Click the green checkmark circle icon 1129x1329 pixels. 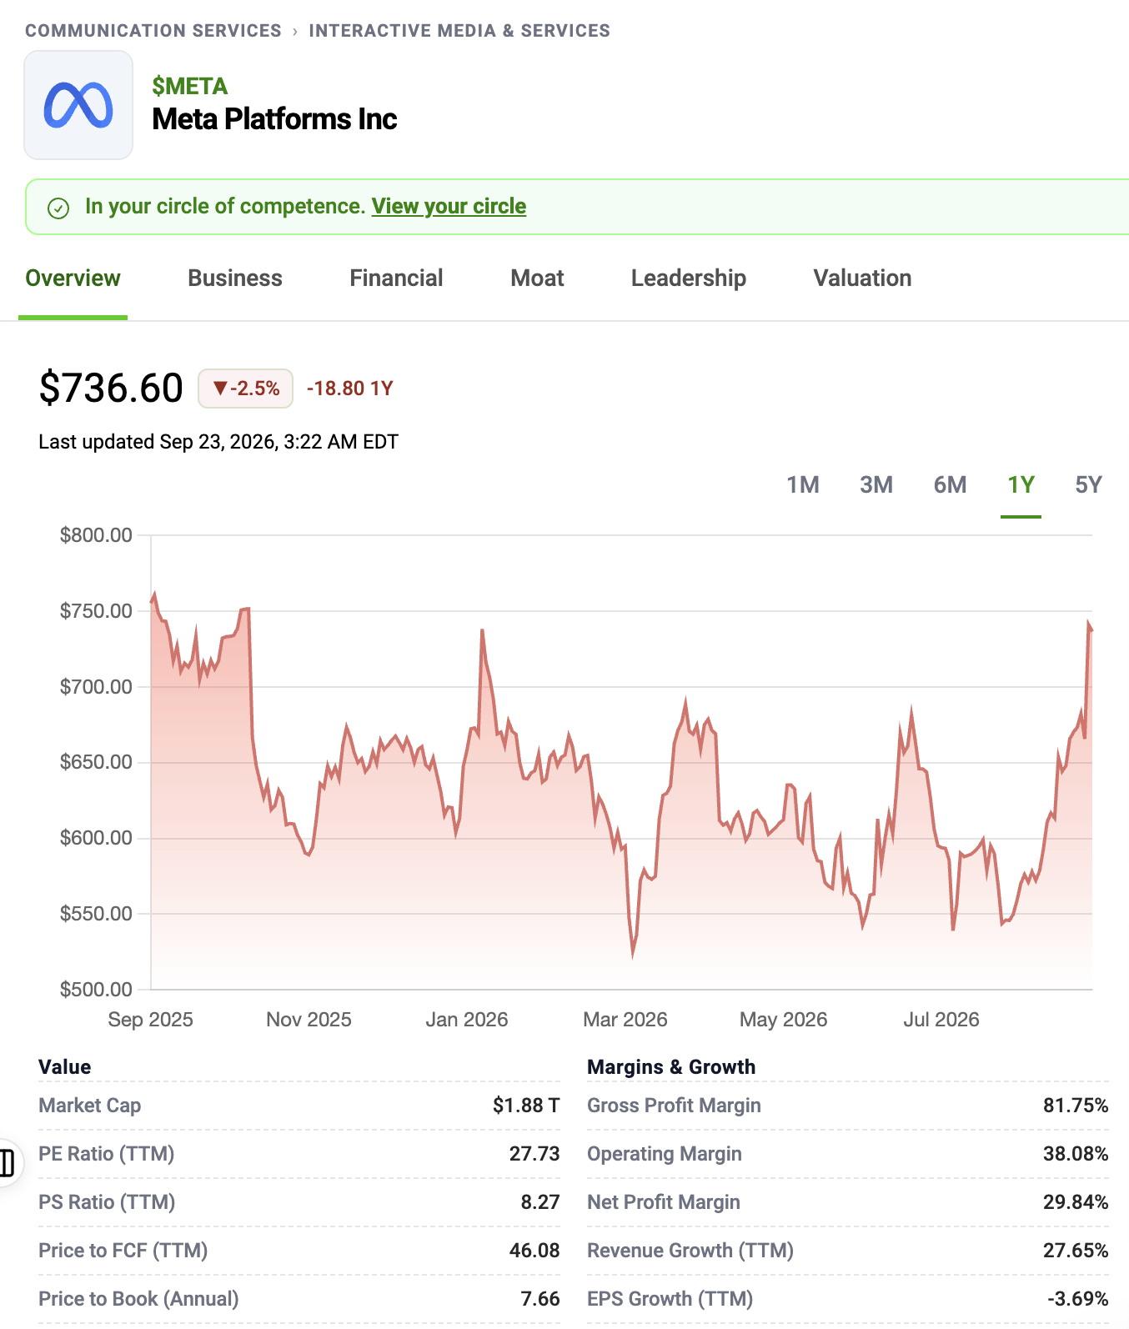point(58,208)
